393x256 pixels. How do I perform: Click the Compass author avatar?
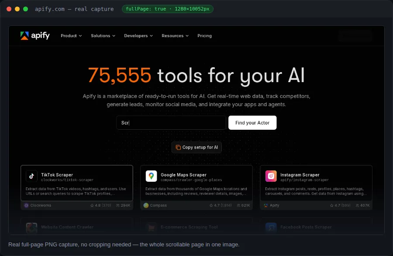click(146, 205)
